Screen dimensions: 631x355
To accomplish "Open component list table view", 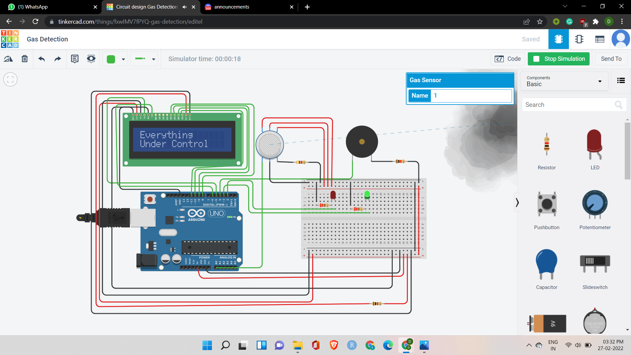I will coord(600,39).
